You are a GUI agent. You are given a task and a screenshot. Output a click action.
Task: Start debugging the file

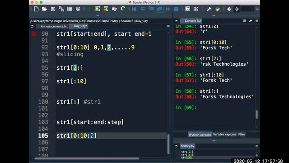pos(134,9)
